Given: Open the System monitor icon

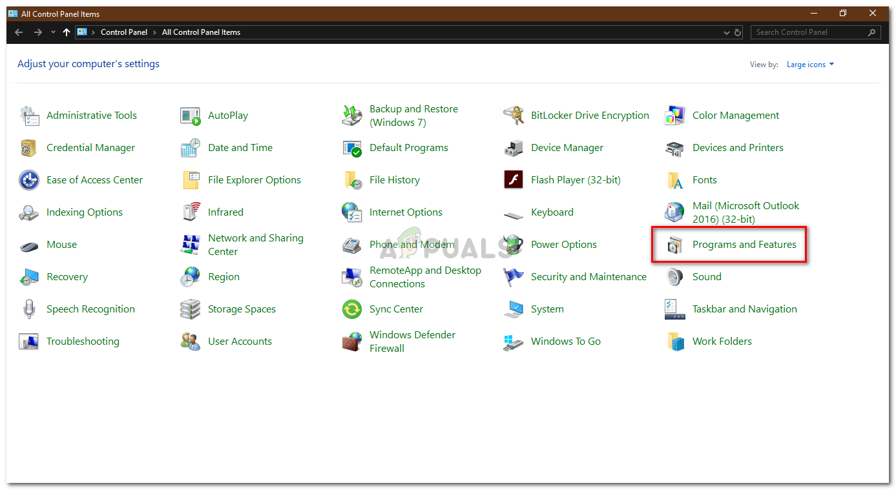Looking at the screenshot, I should pyautogui.click(x=514, y=309).
